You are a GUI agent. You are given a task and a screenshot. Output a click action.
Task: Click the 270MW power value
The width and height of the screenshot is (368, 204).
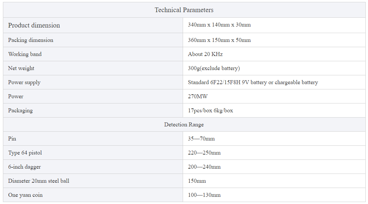click(198, 97)
